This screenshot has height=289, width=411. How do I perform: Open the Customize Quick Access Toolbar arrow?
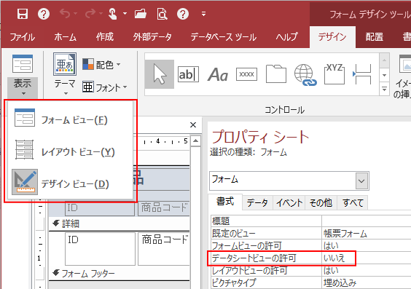[x=203, y=14]
